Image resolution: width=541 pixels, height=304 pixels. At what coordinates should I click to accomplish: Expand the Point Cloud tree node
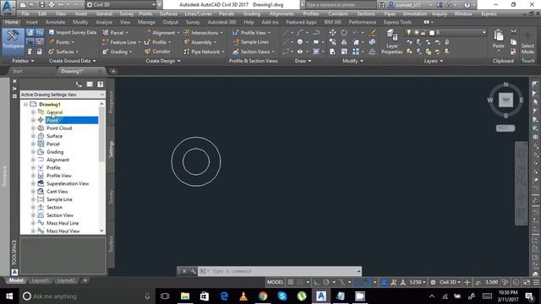(33, 128)
